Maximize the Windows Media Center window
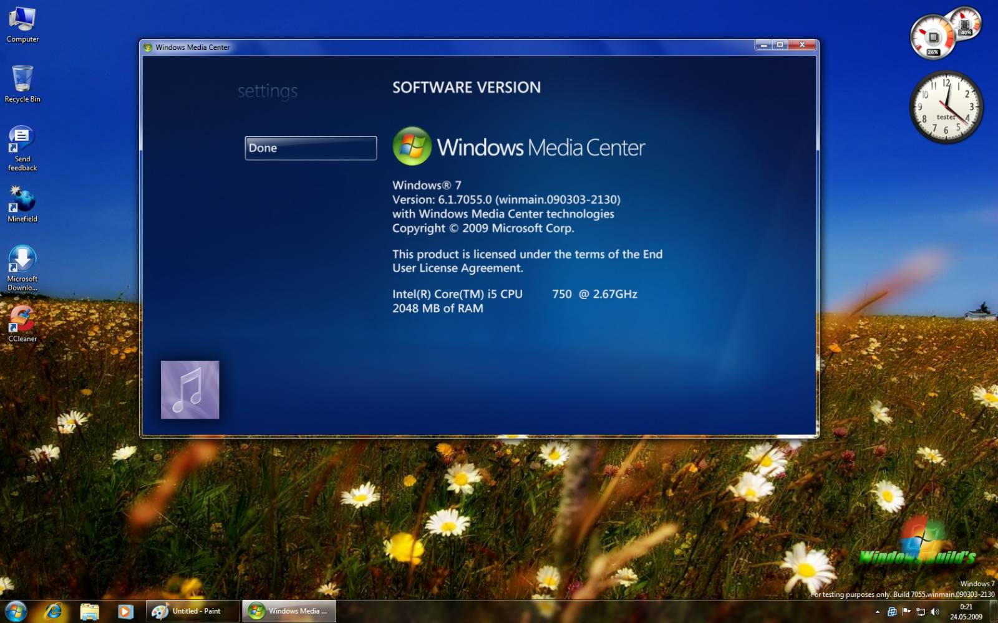The width and height of the screenshot is (998, 623). point(780,45)
